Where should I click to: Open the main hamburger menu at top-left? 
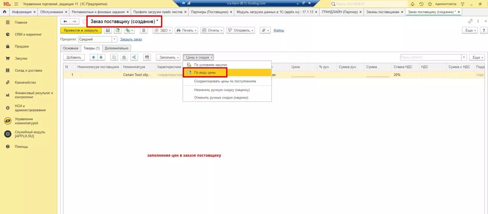[x=16, y=4]
